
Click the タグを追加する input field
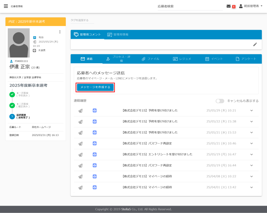click(x=82, y=20)
